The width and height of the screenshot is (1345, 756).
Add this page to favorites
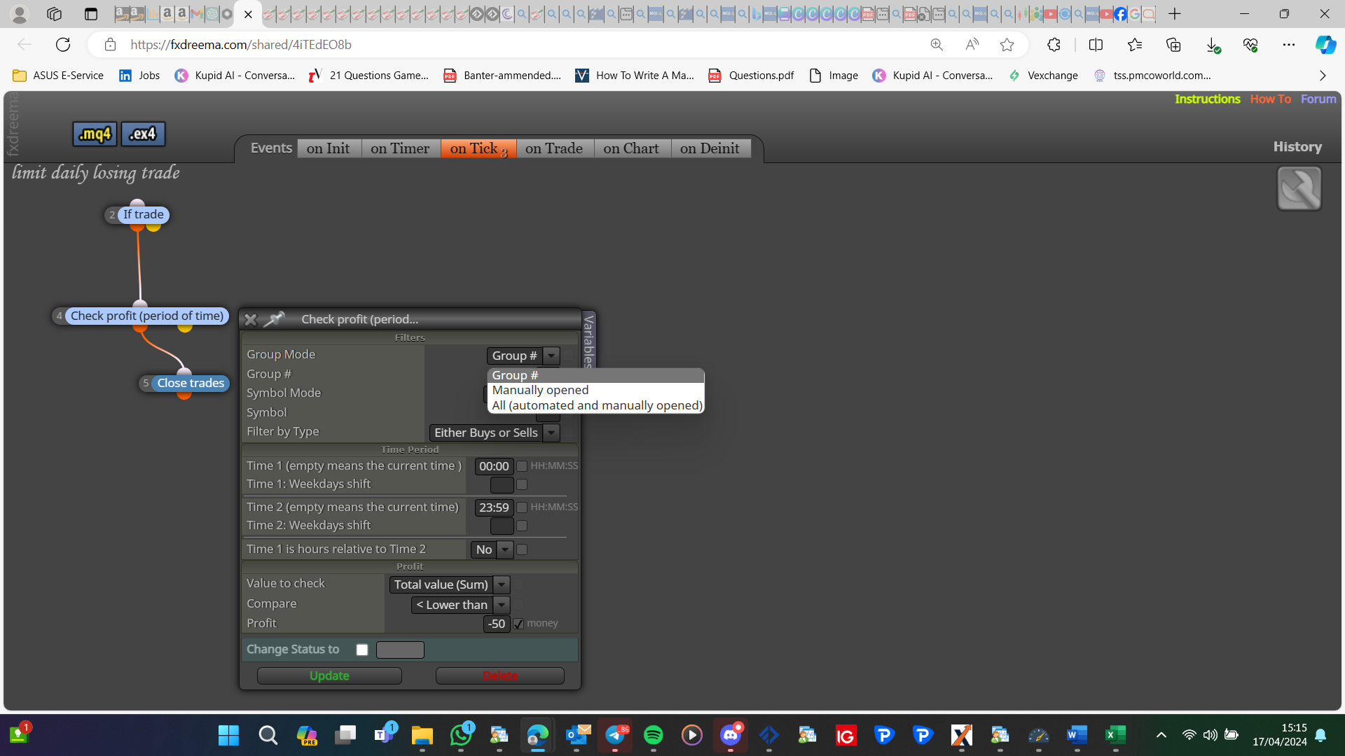point(1007,45)
